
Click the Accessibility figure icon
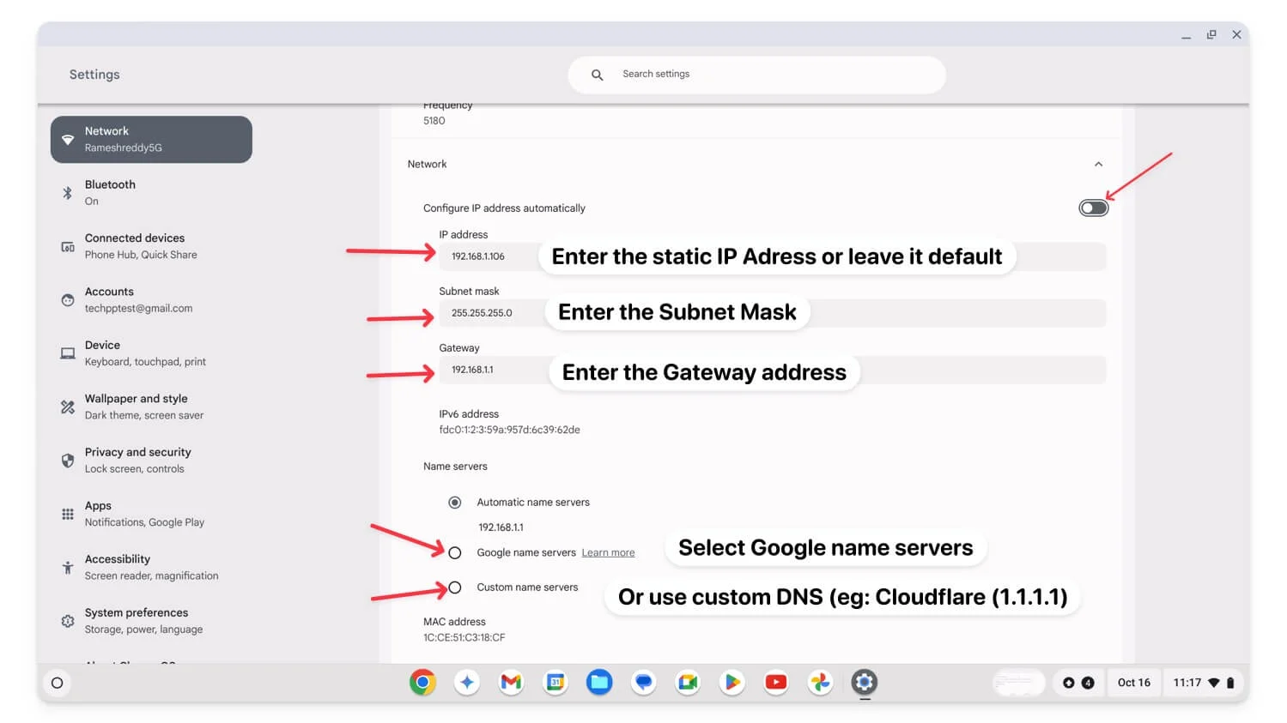coord(68,568)
